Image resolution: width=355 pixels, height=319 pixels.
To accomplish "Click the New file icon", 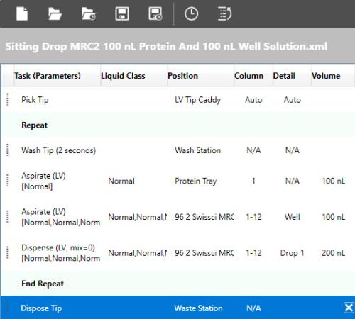I will (22, 13).
